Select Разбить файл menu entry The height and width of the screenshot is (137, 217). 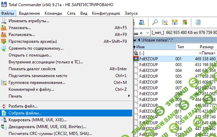(23, 106)
